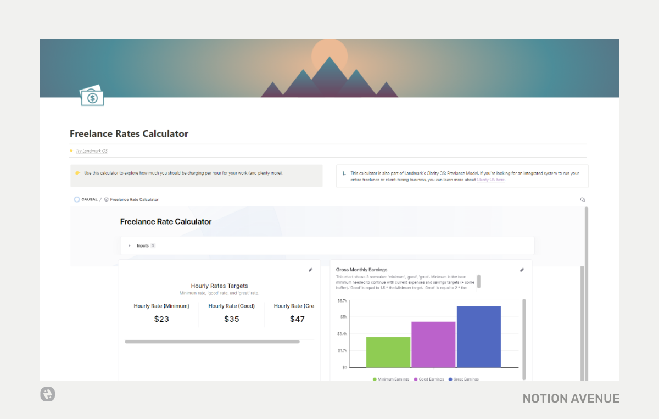Click the icon beside Freelance Rate Calculator breadcrumb
The width and height of the screenshot is (659, 419).
pos(108,199)
